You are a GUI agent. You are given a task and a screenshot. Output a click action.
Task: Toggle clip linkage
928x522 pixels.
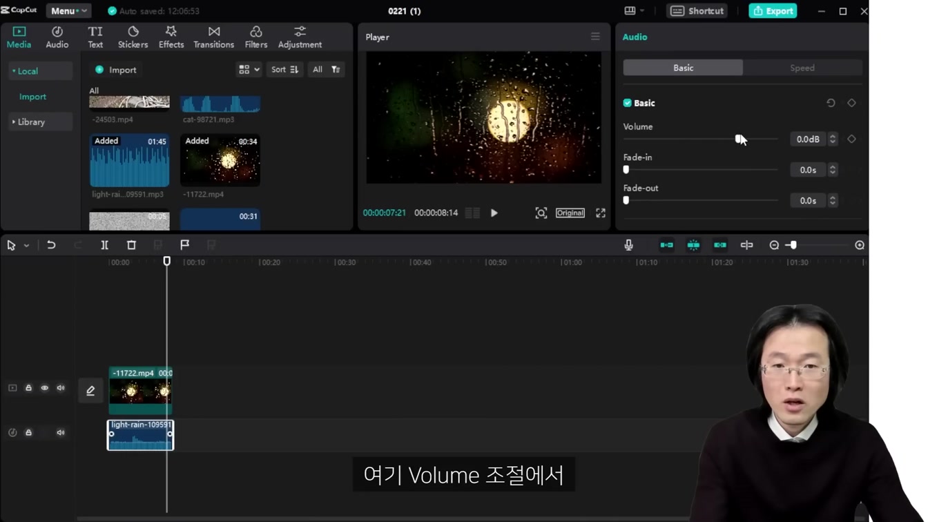pyautogui.click(x=720, y=245)
